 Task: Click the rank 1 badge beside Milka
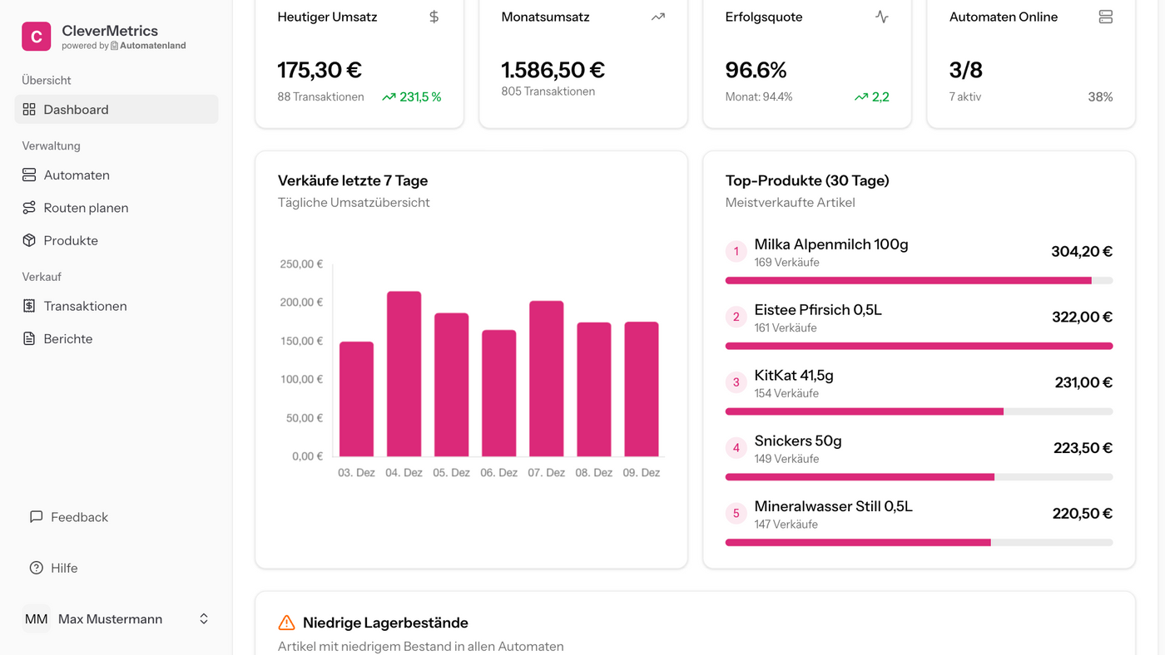tap(736, 251)
